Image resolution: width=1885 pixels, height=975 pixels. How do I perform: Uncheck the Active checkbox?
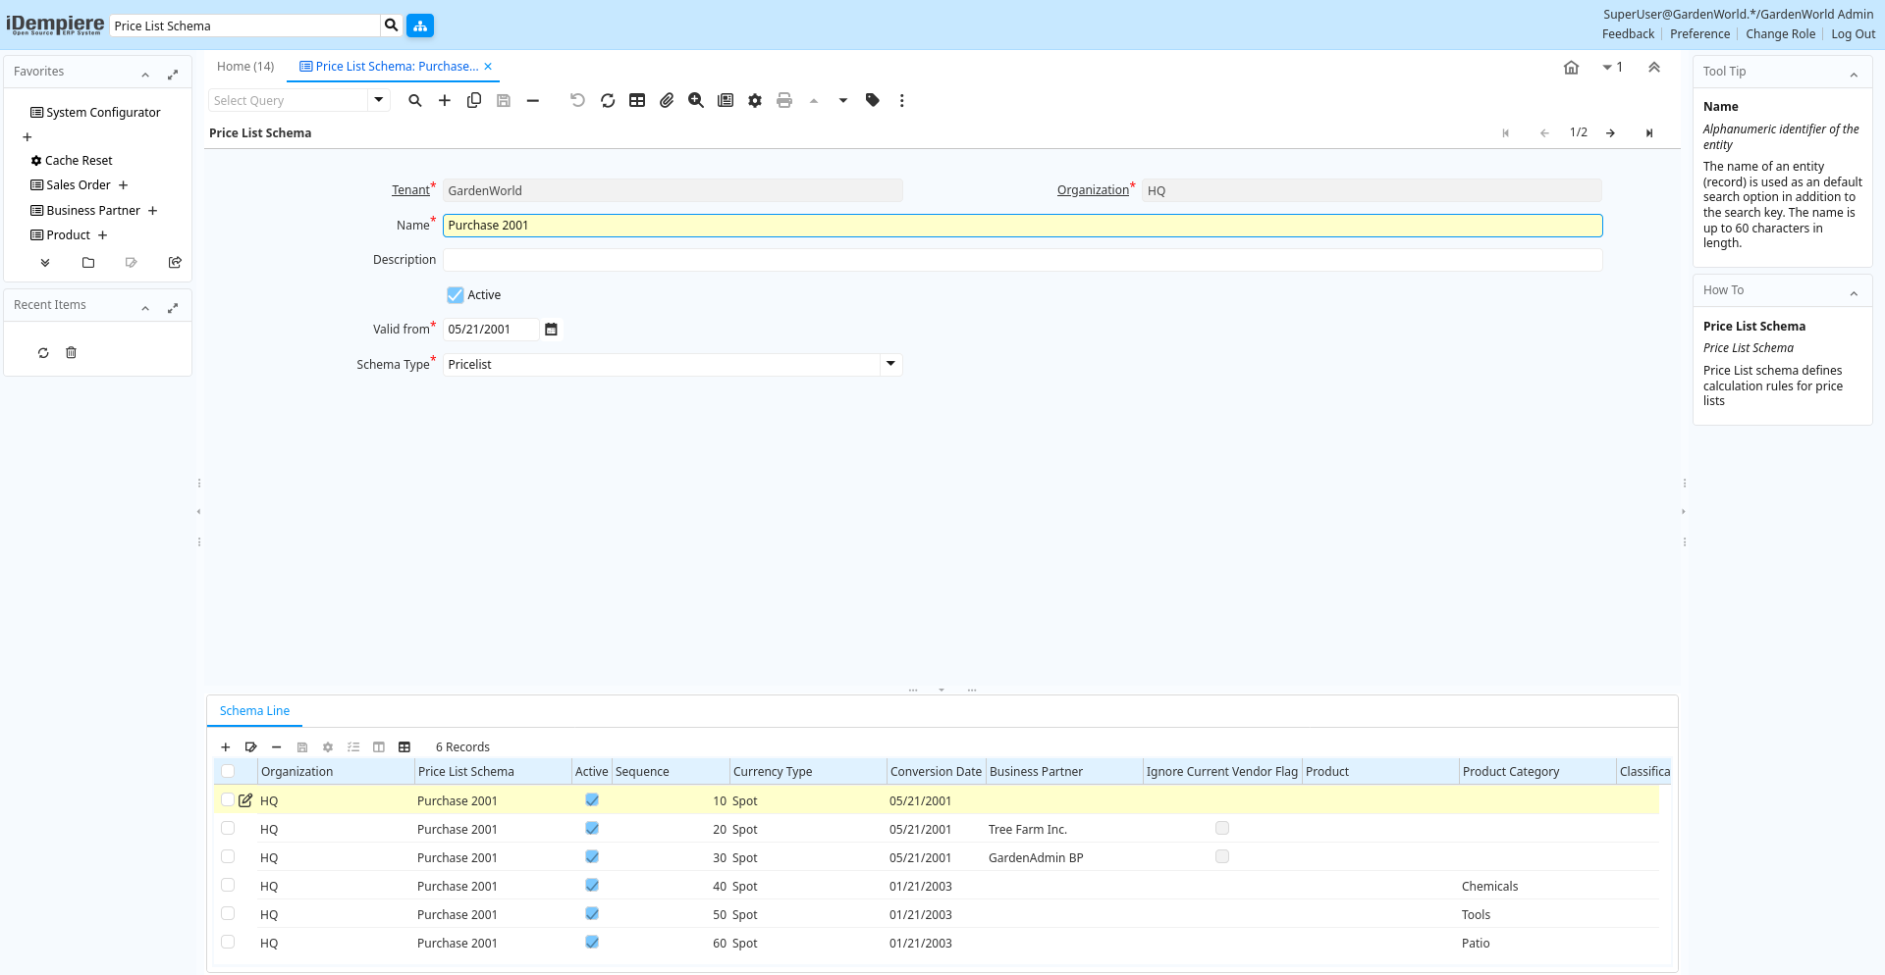456,295
